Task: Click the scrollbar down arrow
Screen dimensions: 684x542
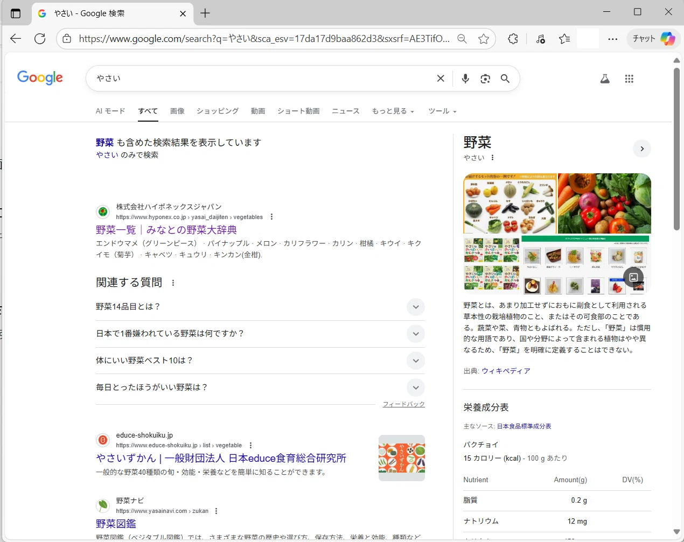Action: (x=677, y=532)
